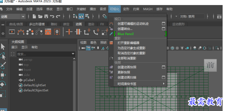Click the viewport Bookmarks icon
Image resolution: width=225 pixels, height=111 pixels.
pos(98,48)
